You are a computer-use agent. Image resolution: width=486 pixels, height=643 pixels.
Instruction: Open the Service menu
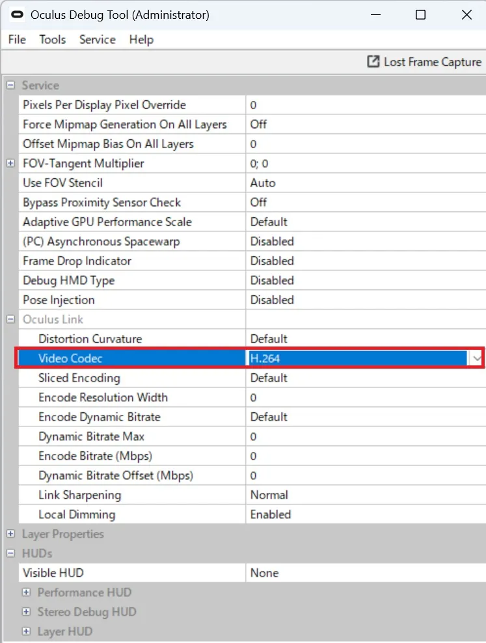tap(98, 40)
